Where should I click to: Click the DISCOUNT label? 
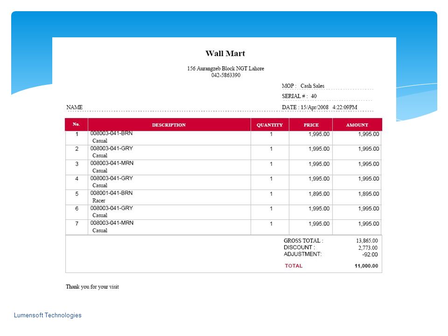(299, 247)
